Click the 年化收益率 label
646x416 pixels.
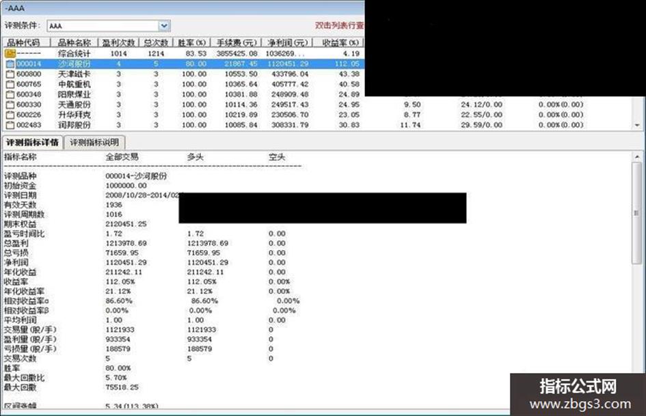tap(25, 291)
